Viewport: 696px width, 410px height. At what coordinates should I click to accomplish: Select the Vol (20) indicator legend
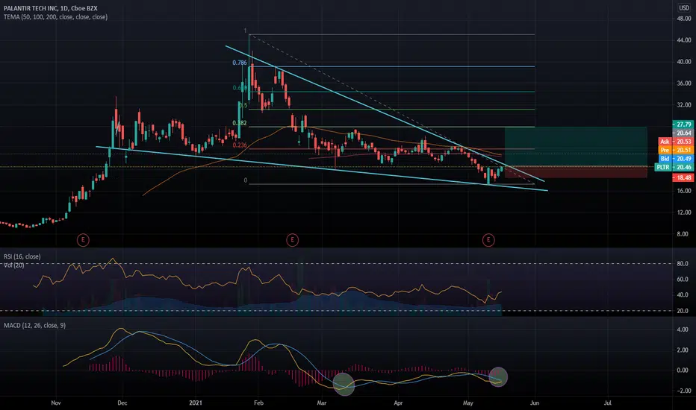click(13, 265)
